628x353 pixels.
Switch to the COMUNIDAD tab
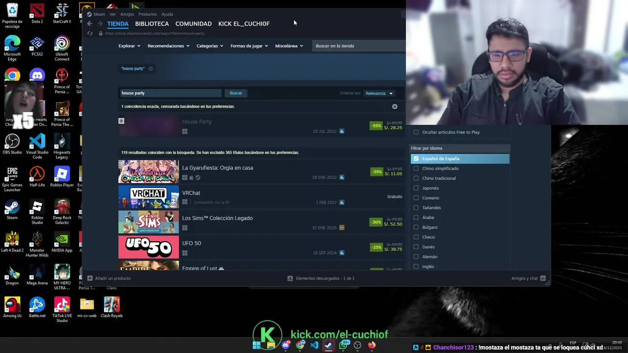click(193, 24)
